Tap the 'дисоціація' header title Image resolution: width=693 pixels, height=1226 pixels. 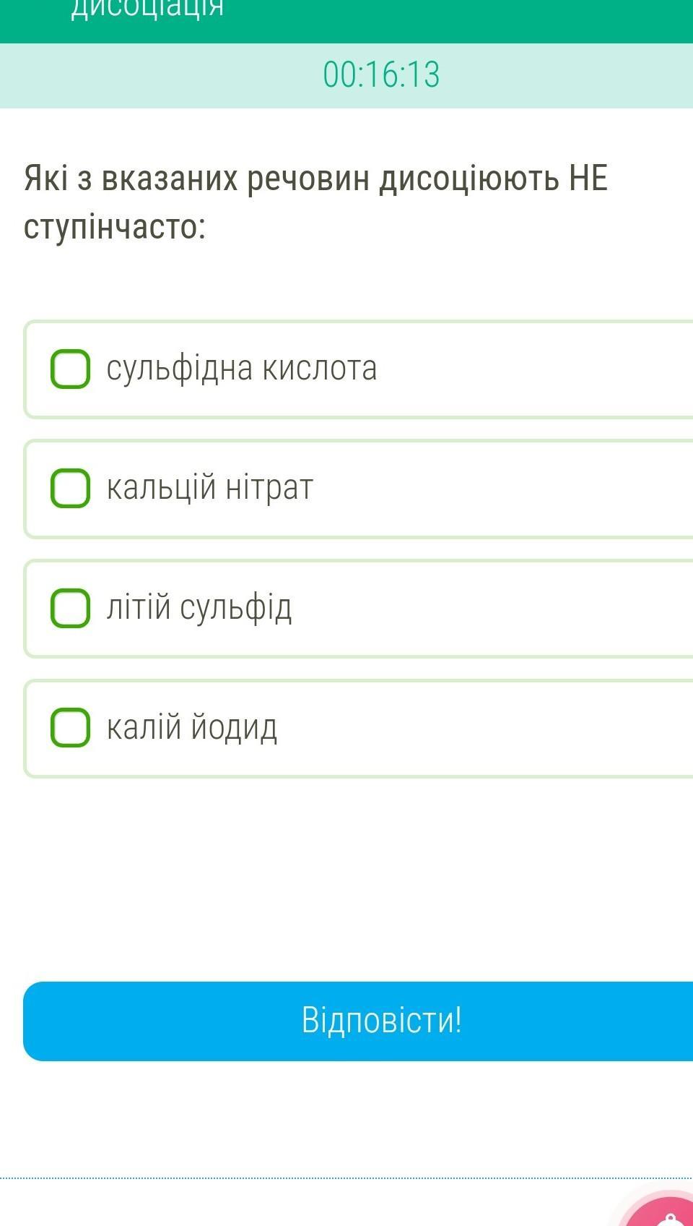coord(147,9)
